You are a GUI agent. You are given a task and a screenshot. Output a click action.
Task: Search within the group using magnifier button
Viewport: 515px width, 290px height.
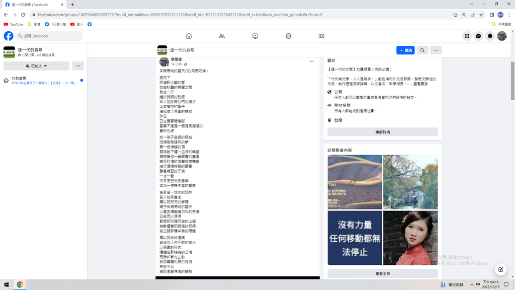point(422,50)
